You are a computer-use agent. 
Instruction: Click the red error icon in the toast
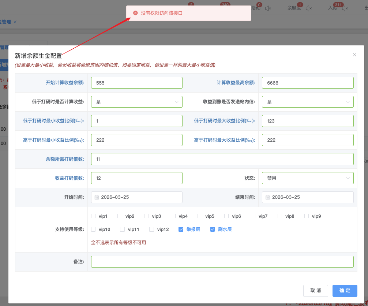(x=135, y=13)
